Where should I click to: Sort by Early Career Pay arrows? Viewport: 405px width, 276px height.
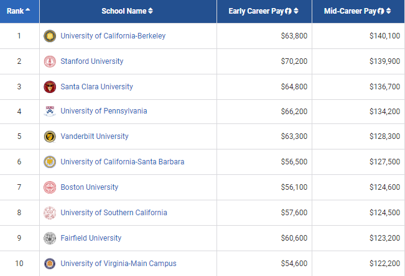(296, 11)
